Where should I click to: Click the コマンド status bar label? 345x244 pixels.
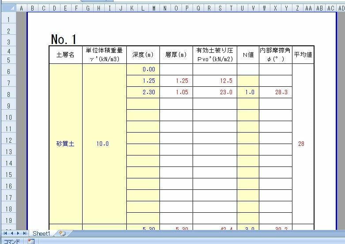pos(12,241)
